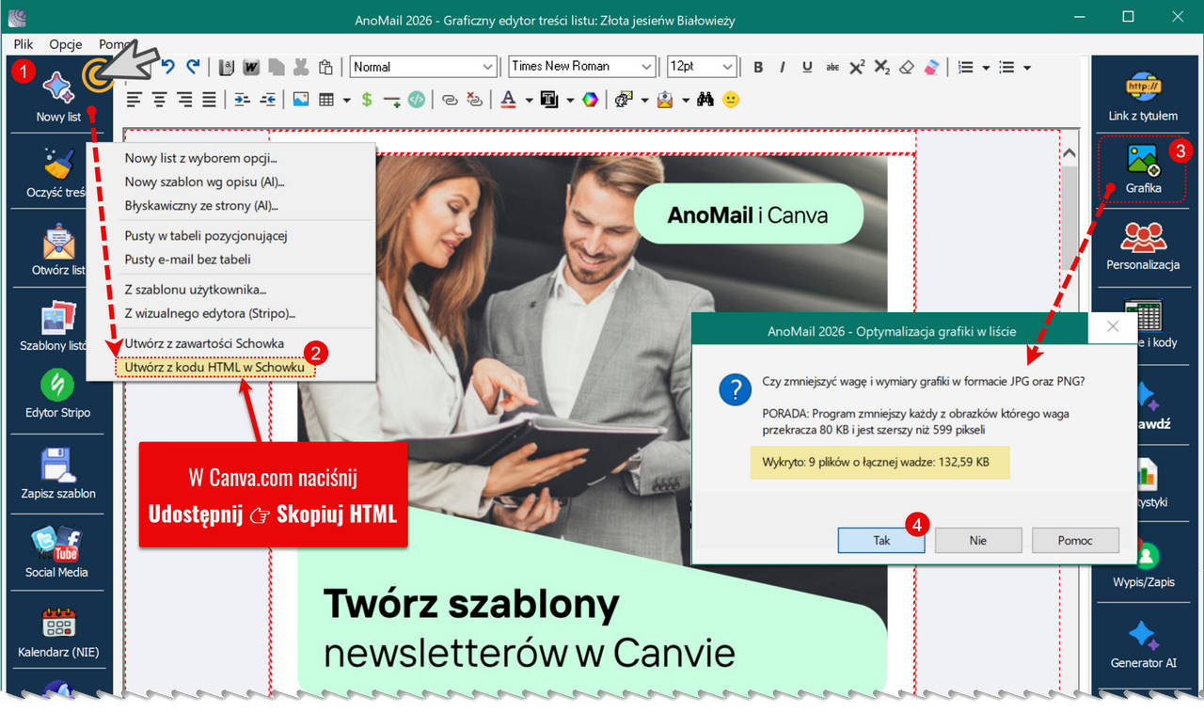Click the undo arrow in toolbar
The height and width of the screenshot is (712, 1204).
168,67
